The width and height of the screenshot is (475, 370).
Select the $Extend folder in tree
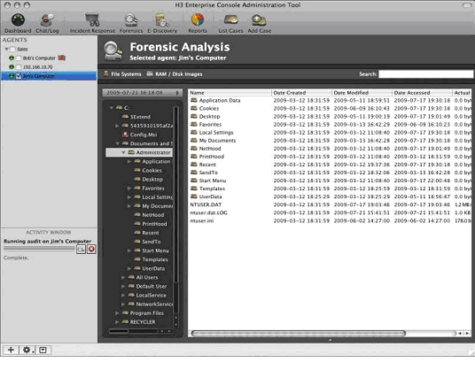click(140, 117)
